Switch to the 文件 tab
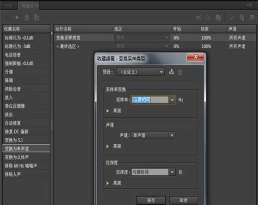 coord(8,6)
